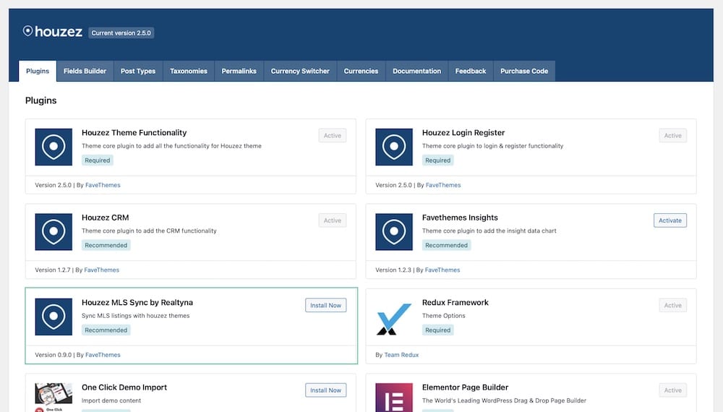The height and width of the screenshot is (412, 723).
Task: Click the 'Theme Options' description text
Action: click(444, 316)
